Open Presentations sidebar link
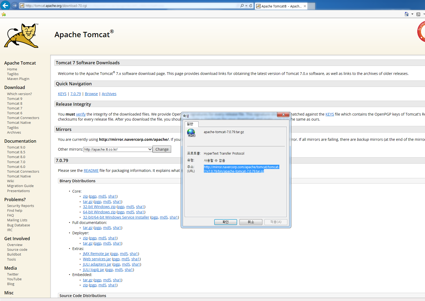The height and width of the screenshot is (301, 425). pyautogui.click(x=18, y=191)
